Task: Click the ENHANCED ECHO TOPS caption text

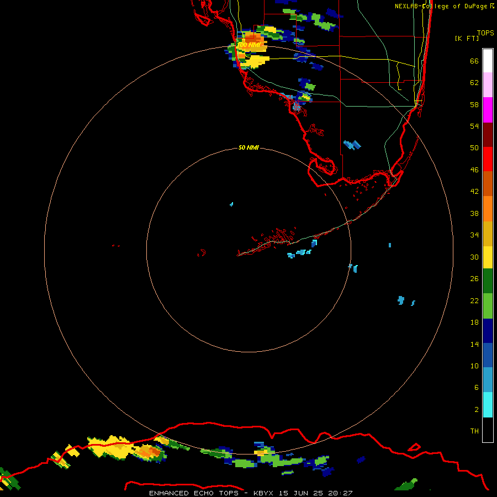Action: pos(194,493)
